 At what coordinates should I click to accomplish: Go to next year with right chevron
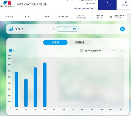click(82, 29)
